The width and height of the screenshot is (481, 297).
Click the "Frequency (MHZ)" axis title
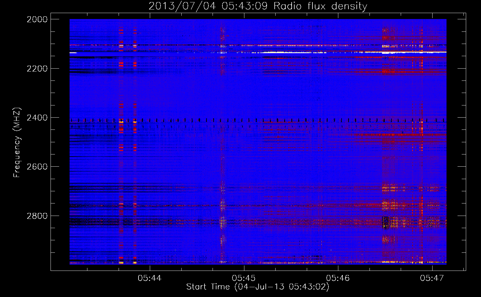pyautogui.click(x=17, y=143)
